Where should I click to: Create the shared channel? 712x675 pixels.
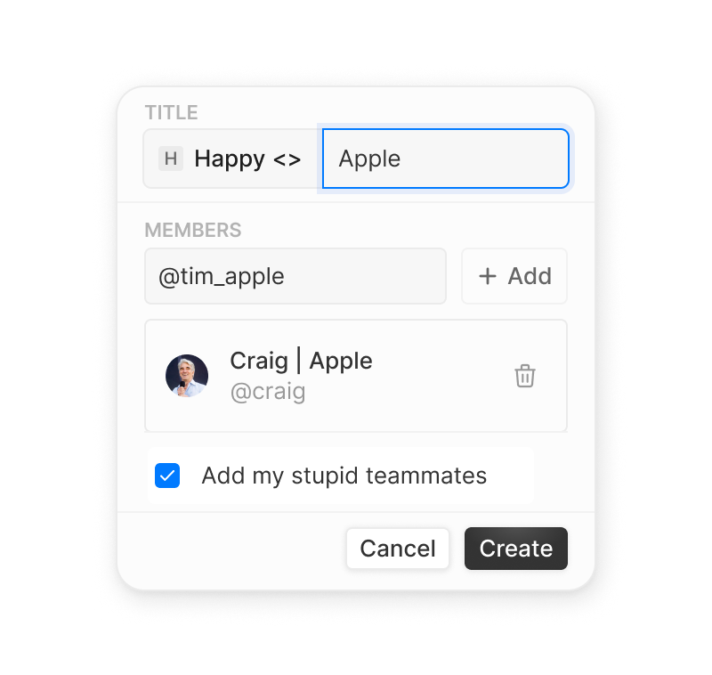click(516, 549)
